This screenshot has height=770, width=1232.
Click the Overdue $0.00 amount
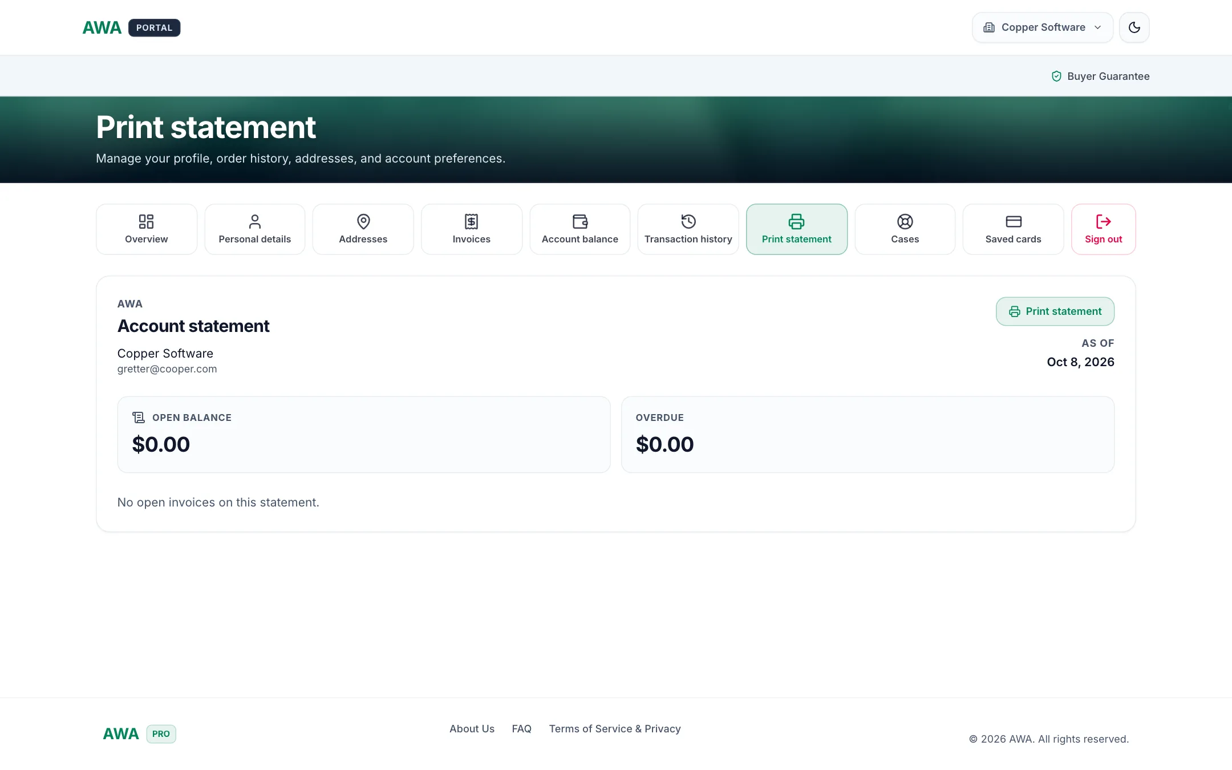click(665, 444)
